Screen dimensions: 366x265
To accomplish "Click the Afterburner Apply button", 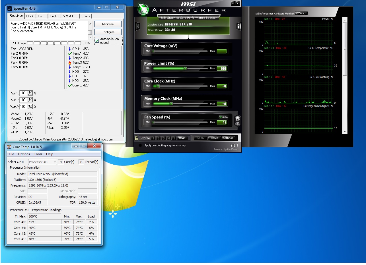I will click(201, 138).
